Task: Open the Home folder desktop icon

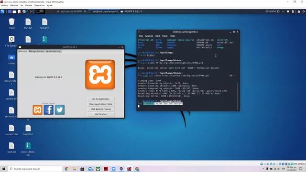Action: tap(11, 59)
